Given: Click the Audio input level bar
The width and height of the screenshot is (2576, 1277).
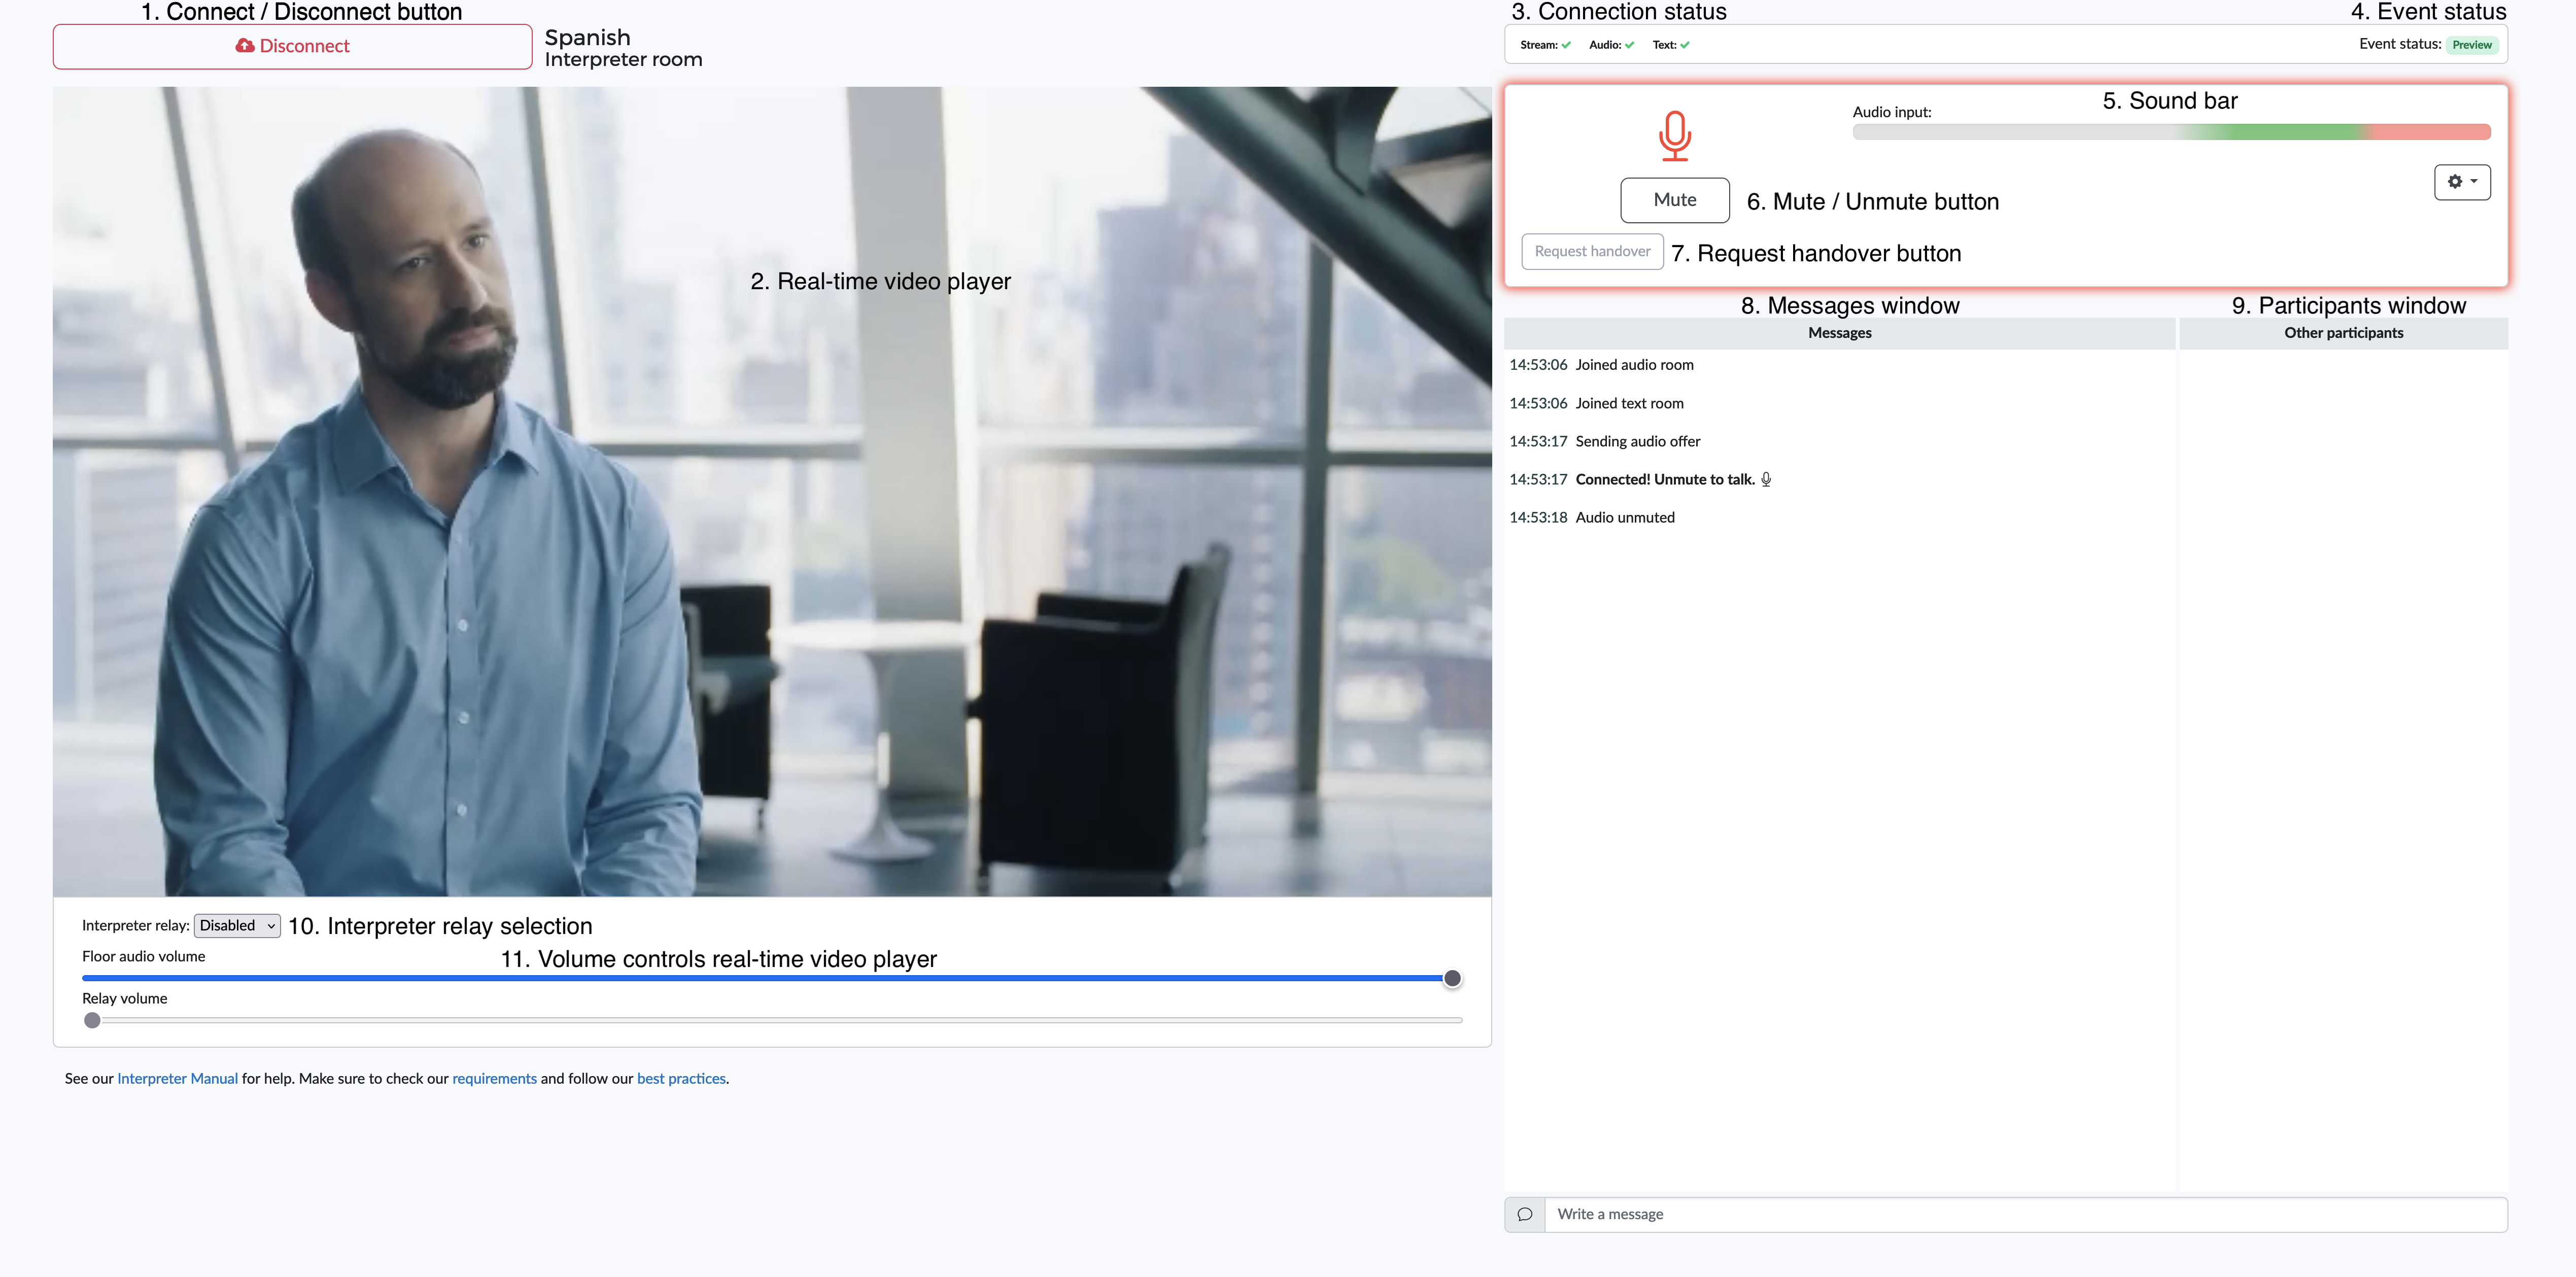Looking at the screenshot, I should (x=2171, y=132).
